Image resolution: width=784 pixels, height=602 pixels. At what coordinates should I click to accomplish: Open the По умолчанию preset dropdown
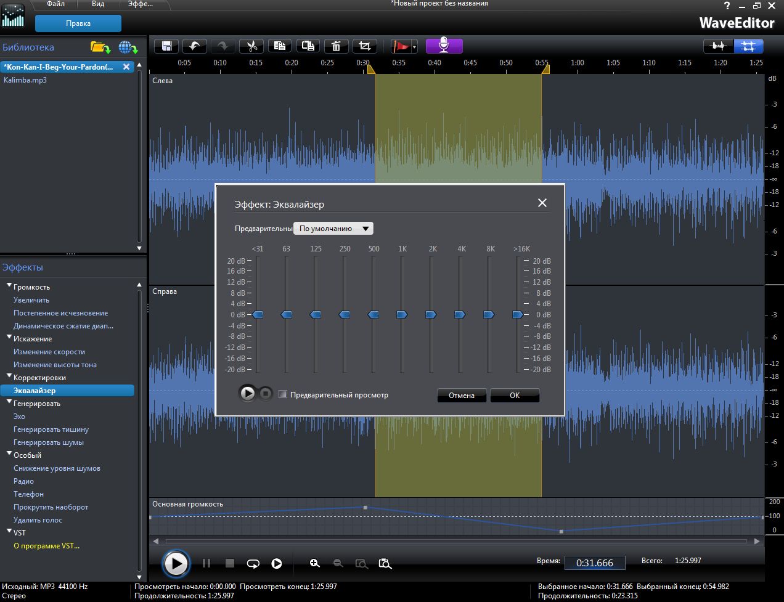click(x=333, y=229)
